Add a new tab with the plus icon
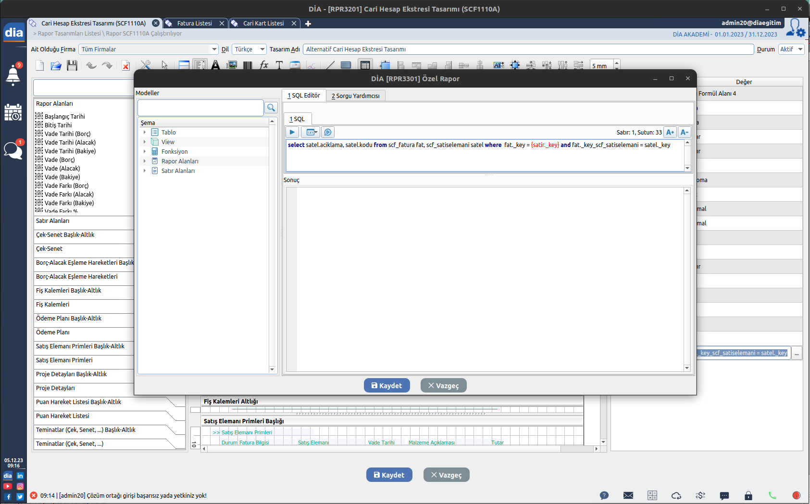 tap(308, 24)
